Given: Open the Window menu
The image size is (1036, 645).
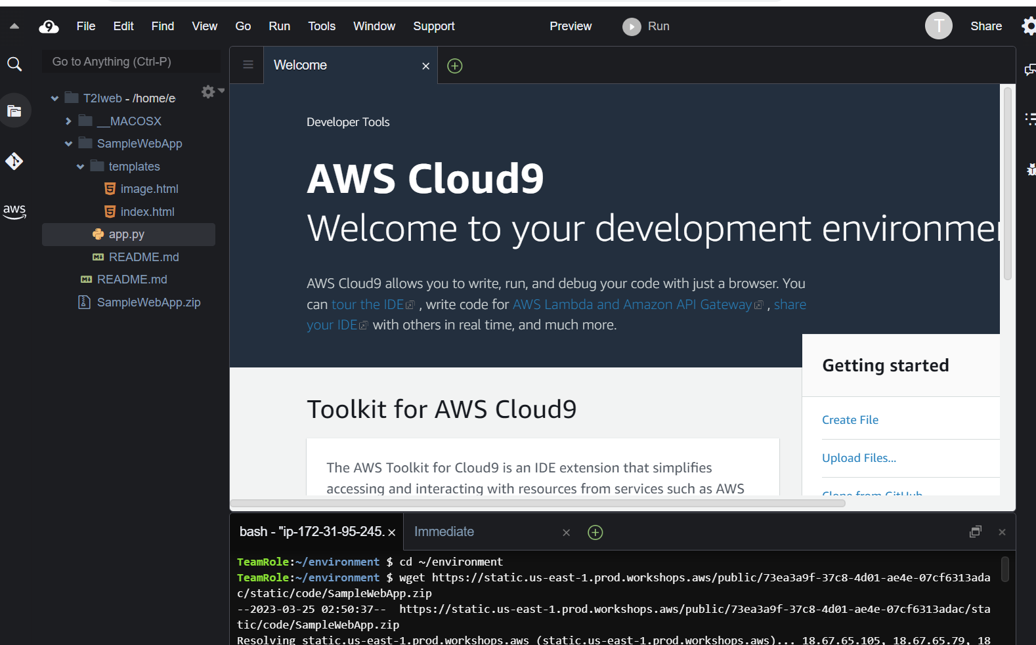Looking at the screenshot, I should click(374, 26).
